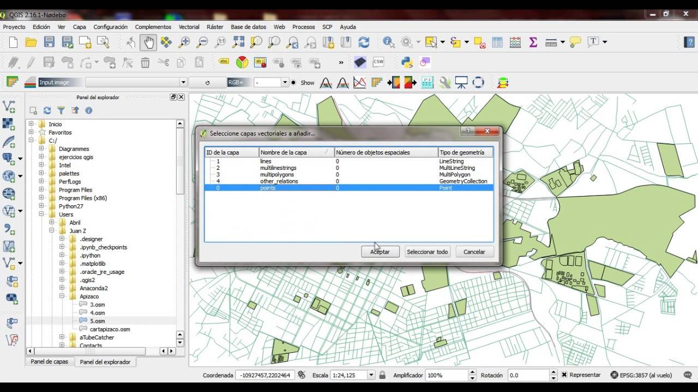The image size is (698, 392).
Task: Click the Cancelar button
Action: click(474, 252)
